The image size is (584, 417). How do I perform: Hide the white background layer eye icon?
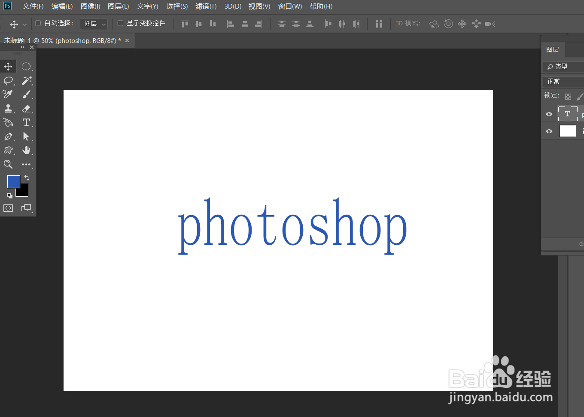point(549,131)
